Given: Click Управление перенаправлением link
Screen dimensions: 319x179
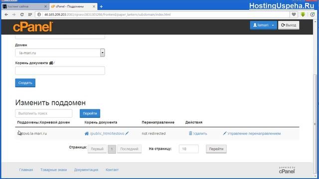Looking at the screenshot, I should tap(252, 134).
